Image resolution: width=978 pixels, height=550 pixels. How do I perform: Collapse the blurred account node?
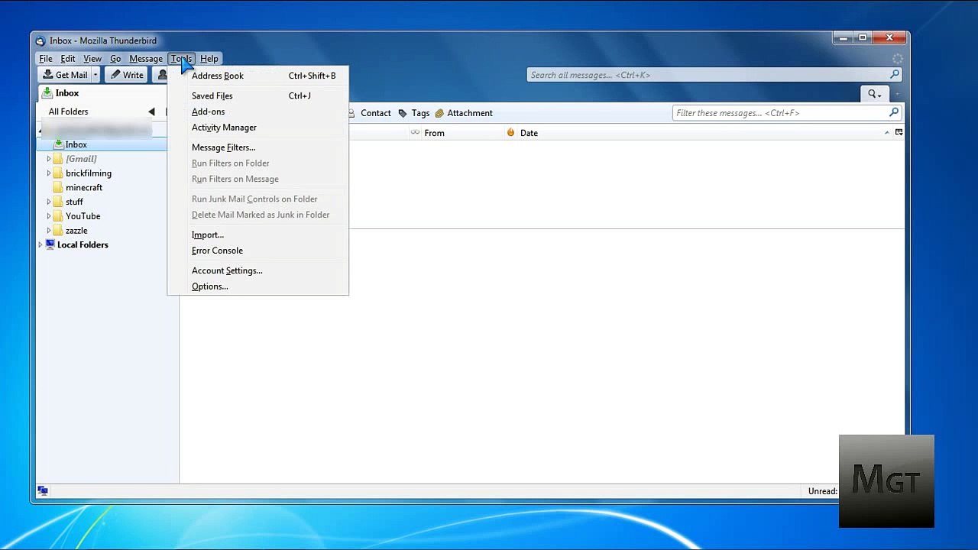tap(40, 131)
